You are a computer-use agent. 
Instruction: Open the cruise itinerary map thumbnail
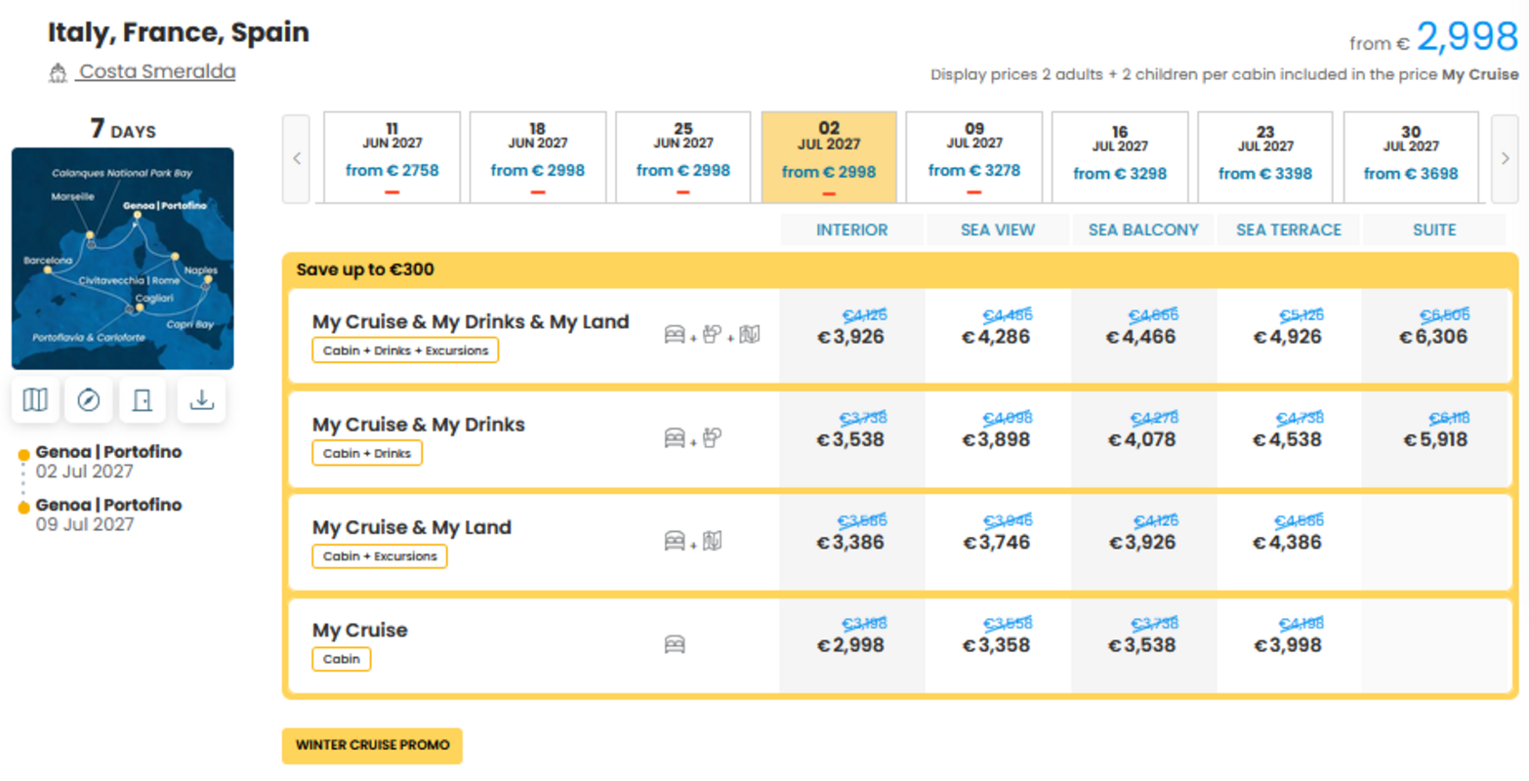pyautogui.click(x=123, y=259)
